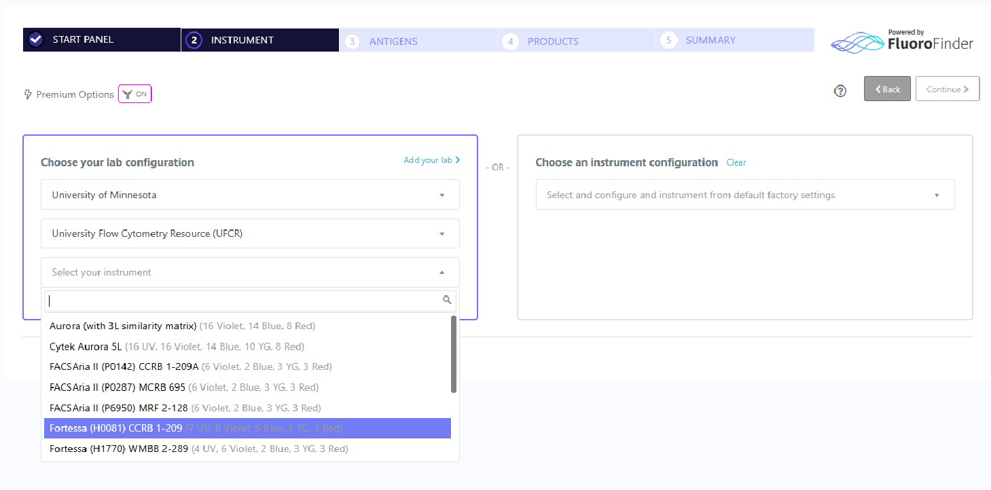Screen dimensions: 991x490
Task: Click the antibody icon in the Premium Options toggle
Action: coord(129,94)
